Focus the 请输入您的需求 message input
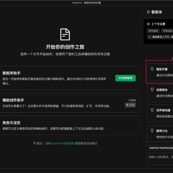The width and height of the screenshot is (173, 173). pos(160,159)
